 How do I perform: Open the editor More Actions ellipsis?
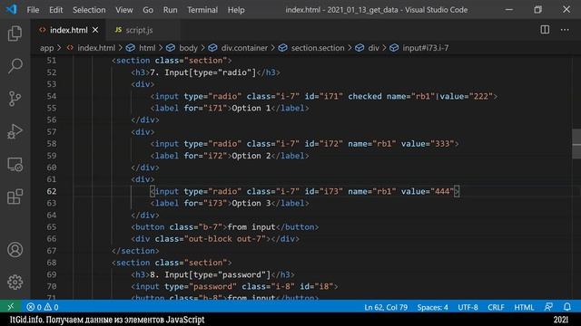point(565,30)
